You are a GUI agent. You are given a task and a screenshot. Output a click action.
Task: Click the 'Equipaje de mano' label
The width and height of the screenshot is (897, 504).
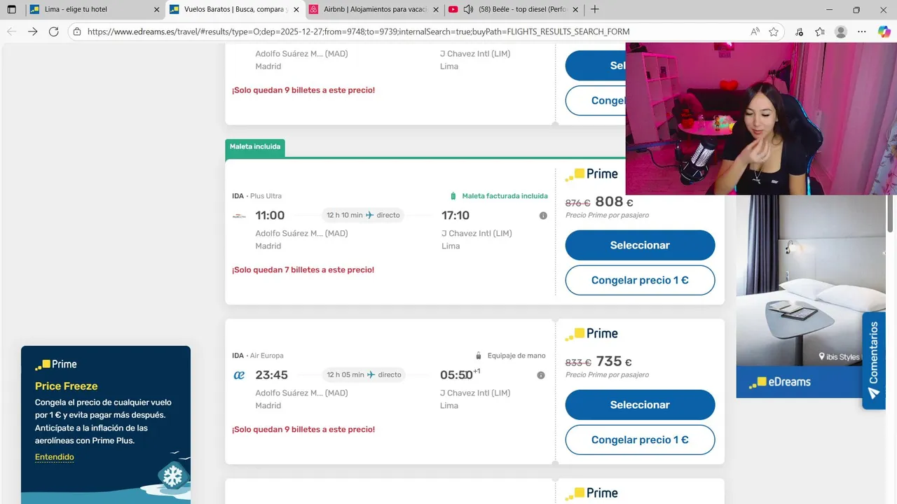click(x=516, y=356)
